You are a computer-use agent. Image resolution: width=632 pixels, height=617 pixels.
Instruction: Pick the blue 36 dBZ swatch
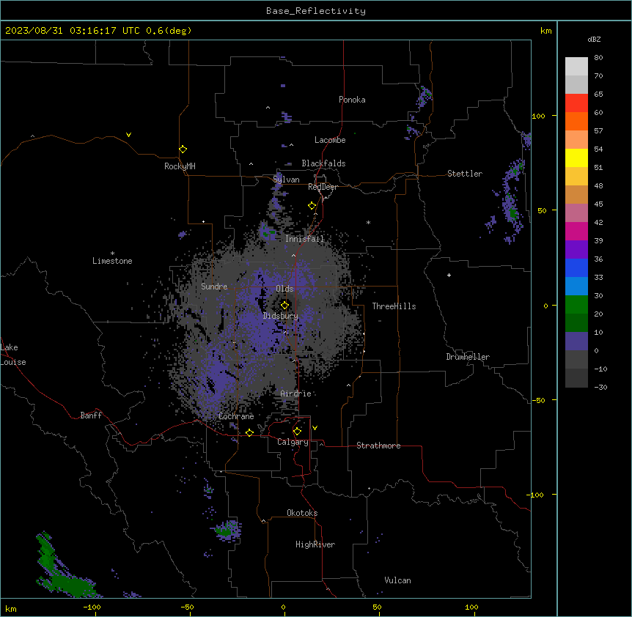point(576,267)
